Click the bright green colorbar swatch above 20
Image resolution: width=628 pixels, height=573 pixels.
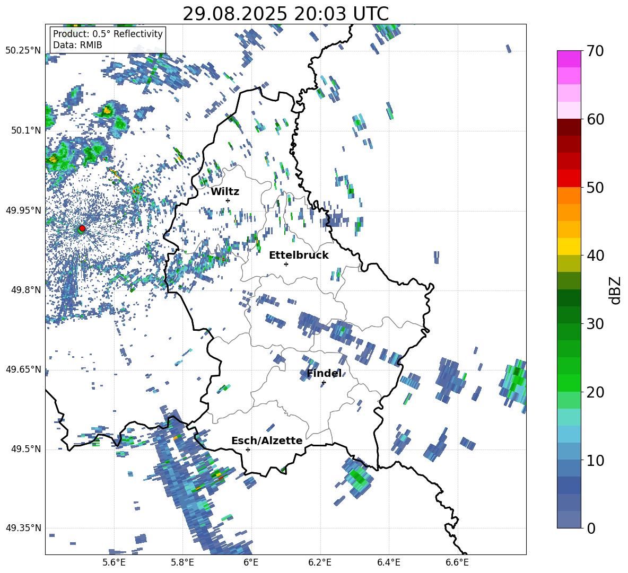569,383
